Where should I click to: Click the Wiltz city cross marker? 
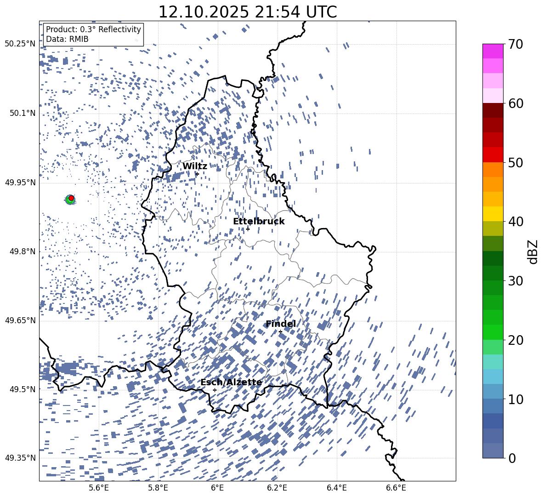(x=197, y=174)
